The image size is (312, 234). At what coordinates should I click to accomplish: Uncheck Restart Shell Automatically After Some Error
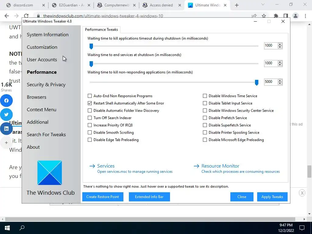(x=90, y=103)
